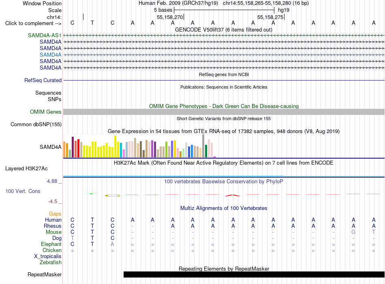Click the tallest gray bar in GTEx chart
Image resolution: width=385 pixels, height=284 pixels.
point(203,146)
